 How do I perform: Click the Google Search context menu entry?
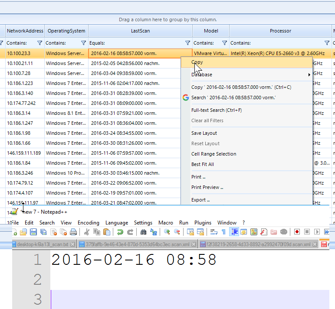coord(247,98)
